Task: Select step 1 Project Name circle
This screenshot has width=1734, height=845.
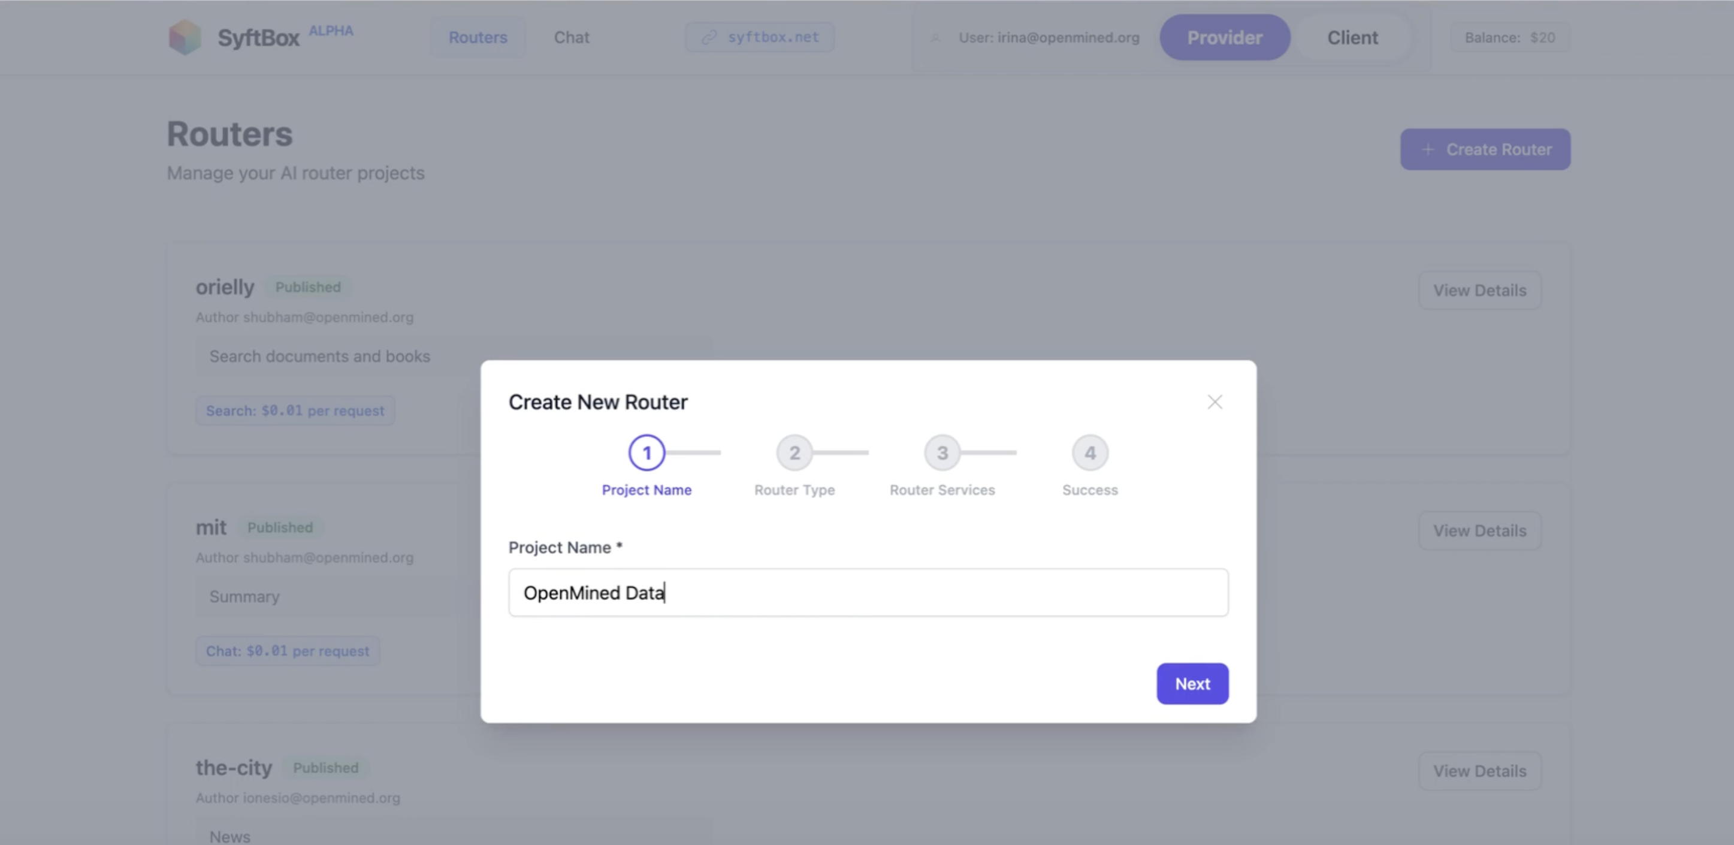Action: click(x=647, y=452)
